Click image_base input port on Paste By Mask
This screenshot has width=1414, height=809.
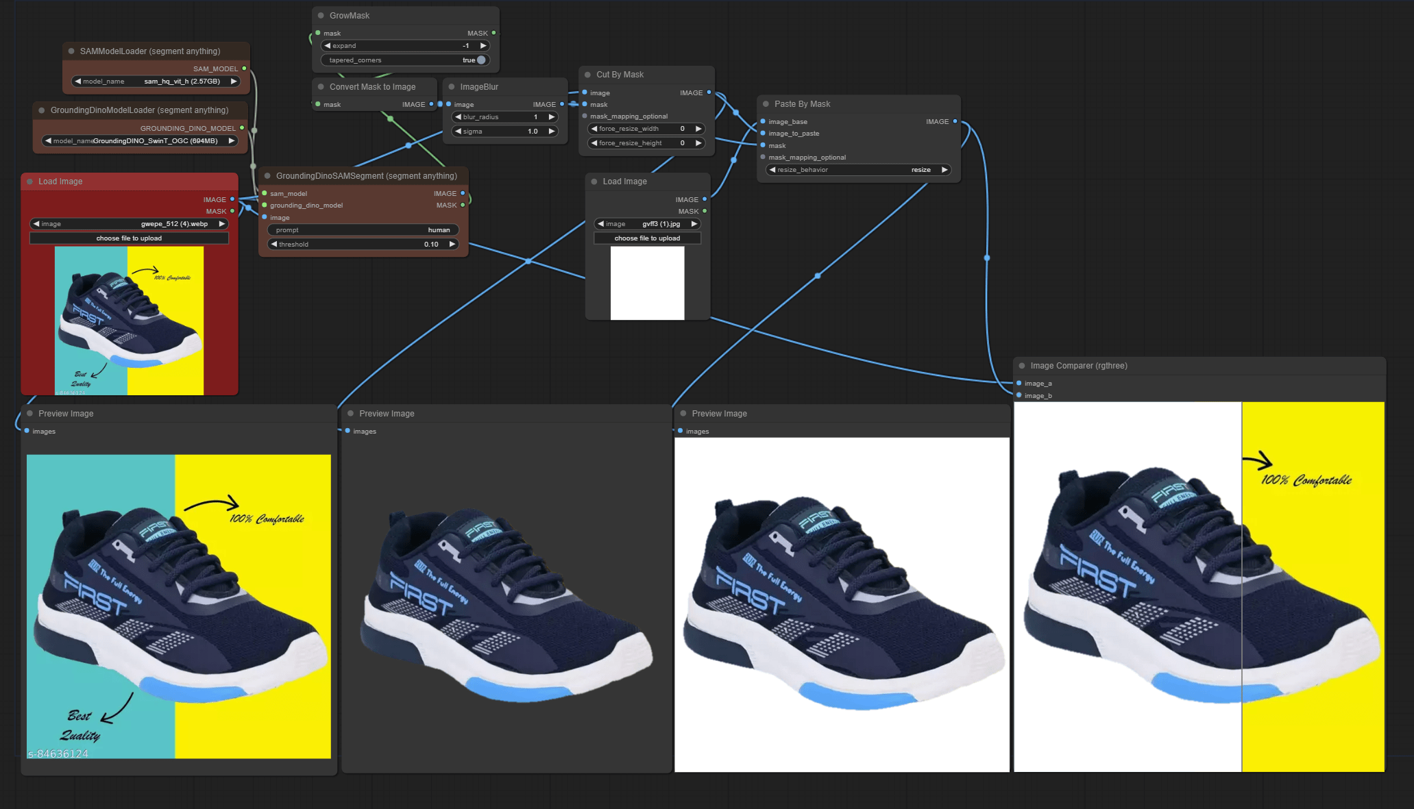pyautogui.click(x=763, y=122)
